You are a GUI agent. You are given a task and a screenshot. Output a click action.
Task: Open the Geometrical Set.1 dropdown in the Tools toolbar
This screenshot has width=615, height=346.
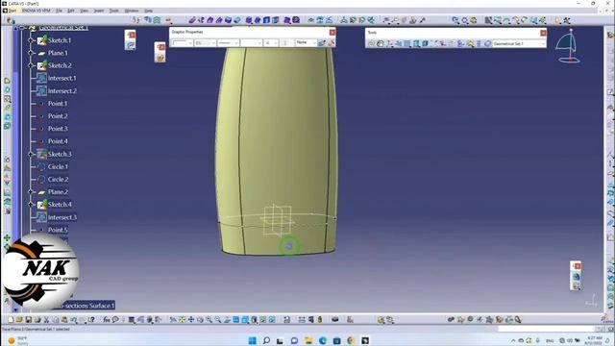(x=543, y=43)
